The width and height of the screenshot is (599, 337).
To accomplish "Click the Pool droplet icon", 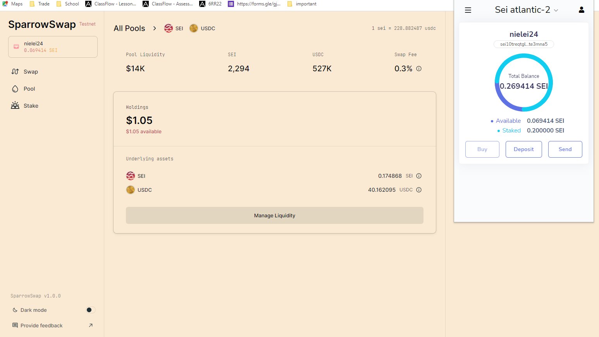I will click(x=15, y=89).
